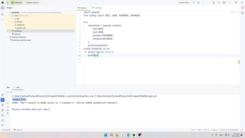Click the 4 spaces indent status entry
This screenshot has width=245, height=138.
tap(214, 130)
